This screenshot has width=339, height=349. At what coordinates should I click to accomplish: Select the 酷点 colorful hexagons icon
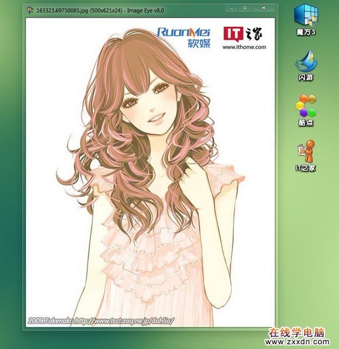point(306,106)
